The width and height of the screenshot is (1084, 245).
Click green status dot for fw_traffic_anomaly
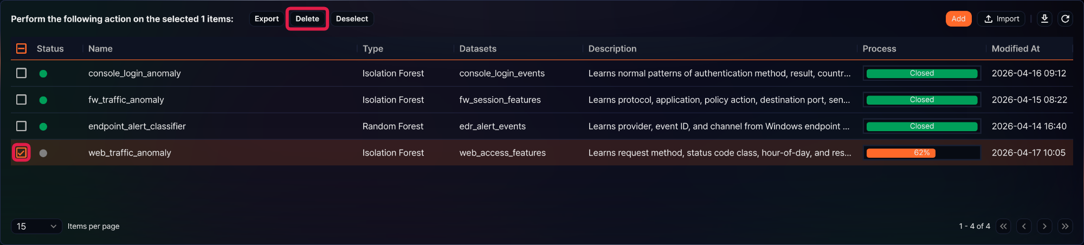click(x=43, y=100)
